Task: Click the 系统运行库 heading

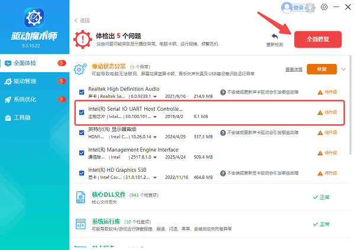Action: [x=106, y=222]
